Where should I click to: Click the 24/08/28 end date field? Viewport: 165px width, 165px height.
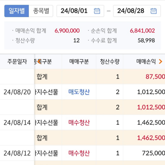[131, 11]
